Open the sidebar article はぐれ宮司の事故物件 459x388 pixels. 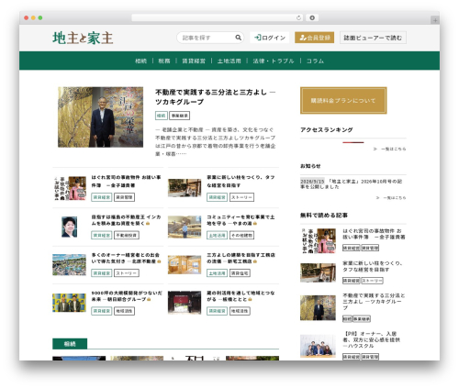374,234
